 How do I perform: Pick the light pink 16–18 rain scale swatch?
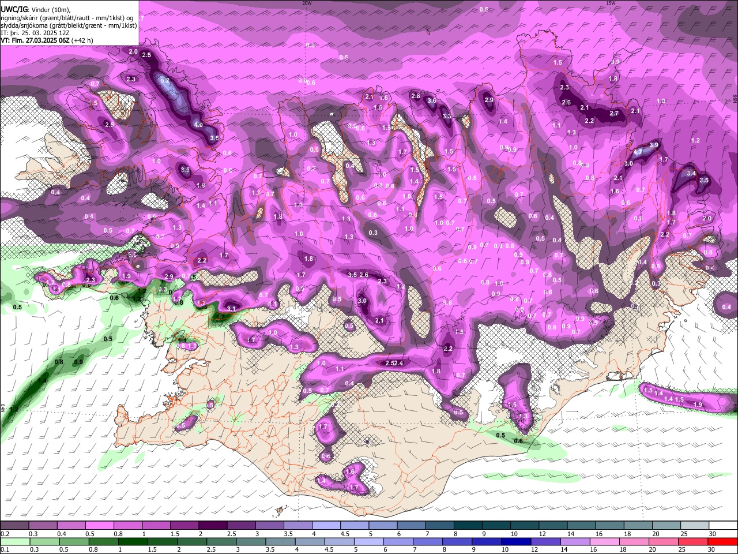point(606,542)
